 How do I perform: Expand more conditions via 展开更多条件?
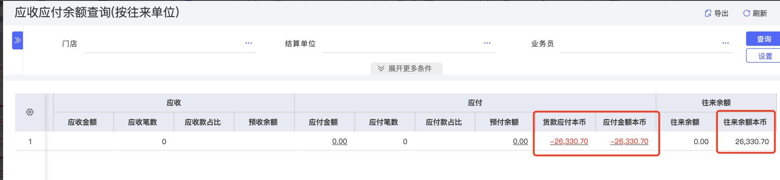tap(406, 69)
